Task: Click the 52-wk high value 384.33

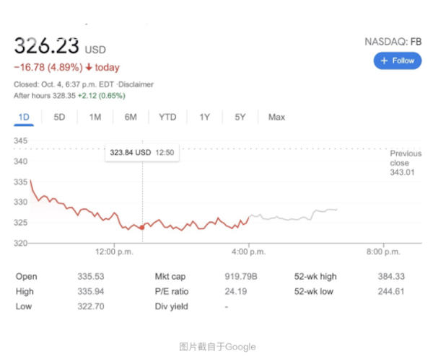Action: (391, 276)
